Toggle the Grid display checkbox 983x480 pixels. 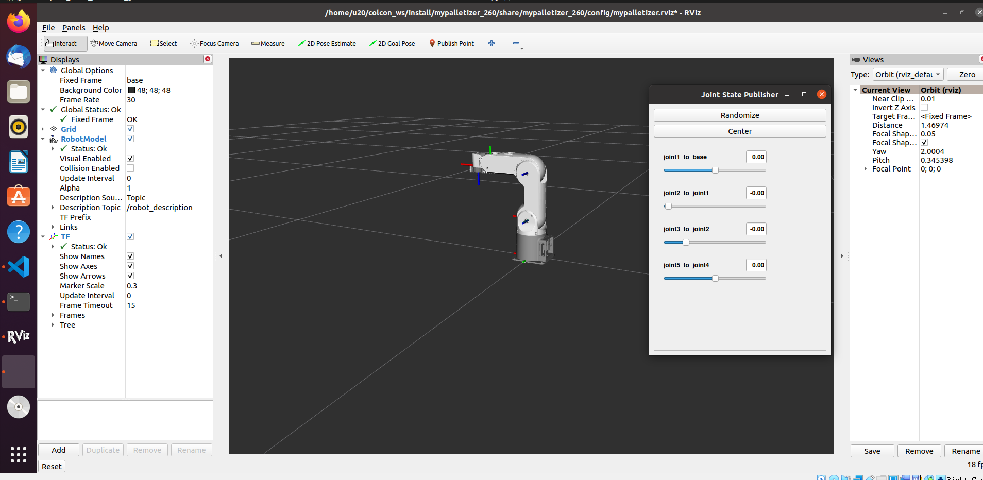(130, 129)
